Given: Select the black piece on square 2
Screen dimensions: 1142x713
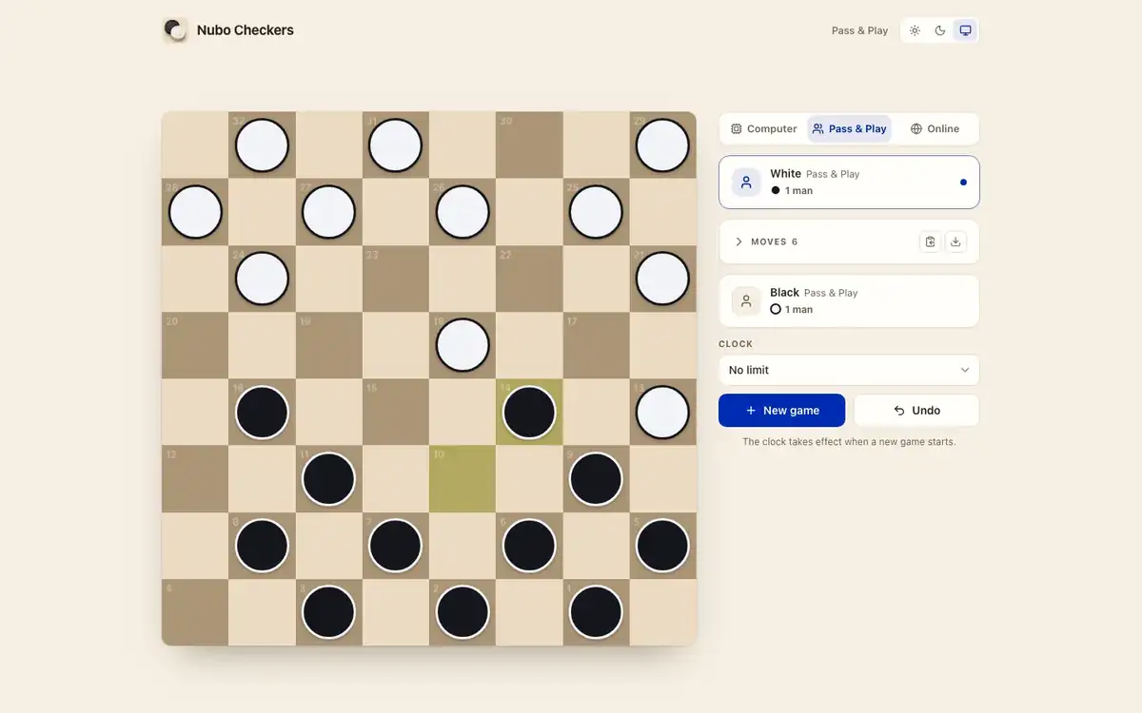Looking at the screenshot, I should pos(463,612).
